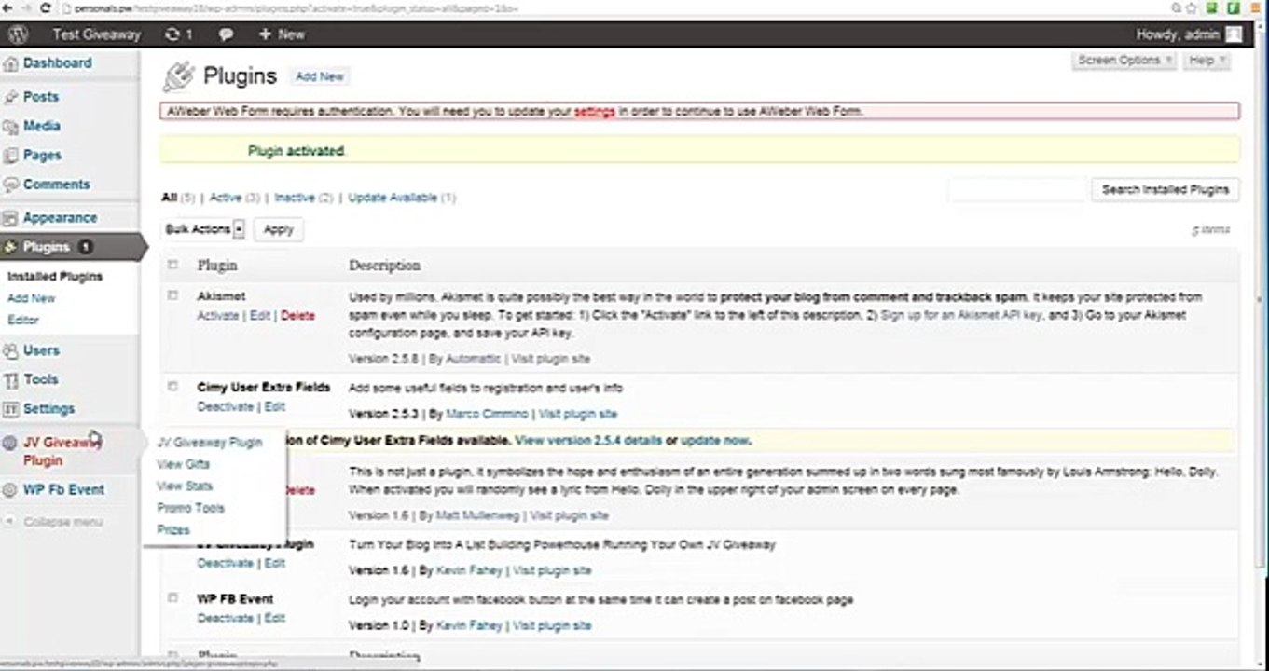Open the Bulk Actions dropdown
This screenshot has height=671, width=1269.
pos(204,229)
